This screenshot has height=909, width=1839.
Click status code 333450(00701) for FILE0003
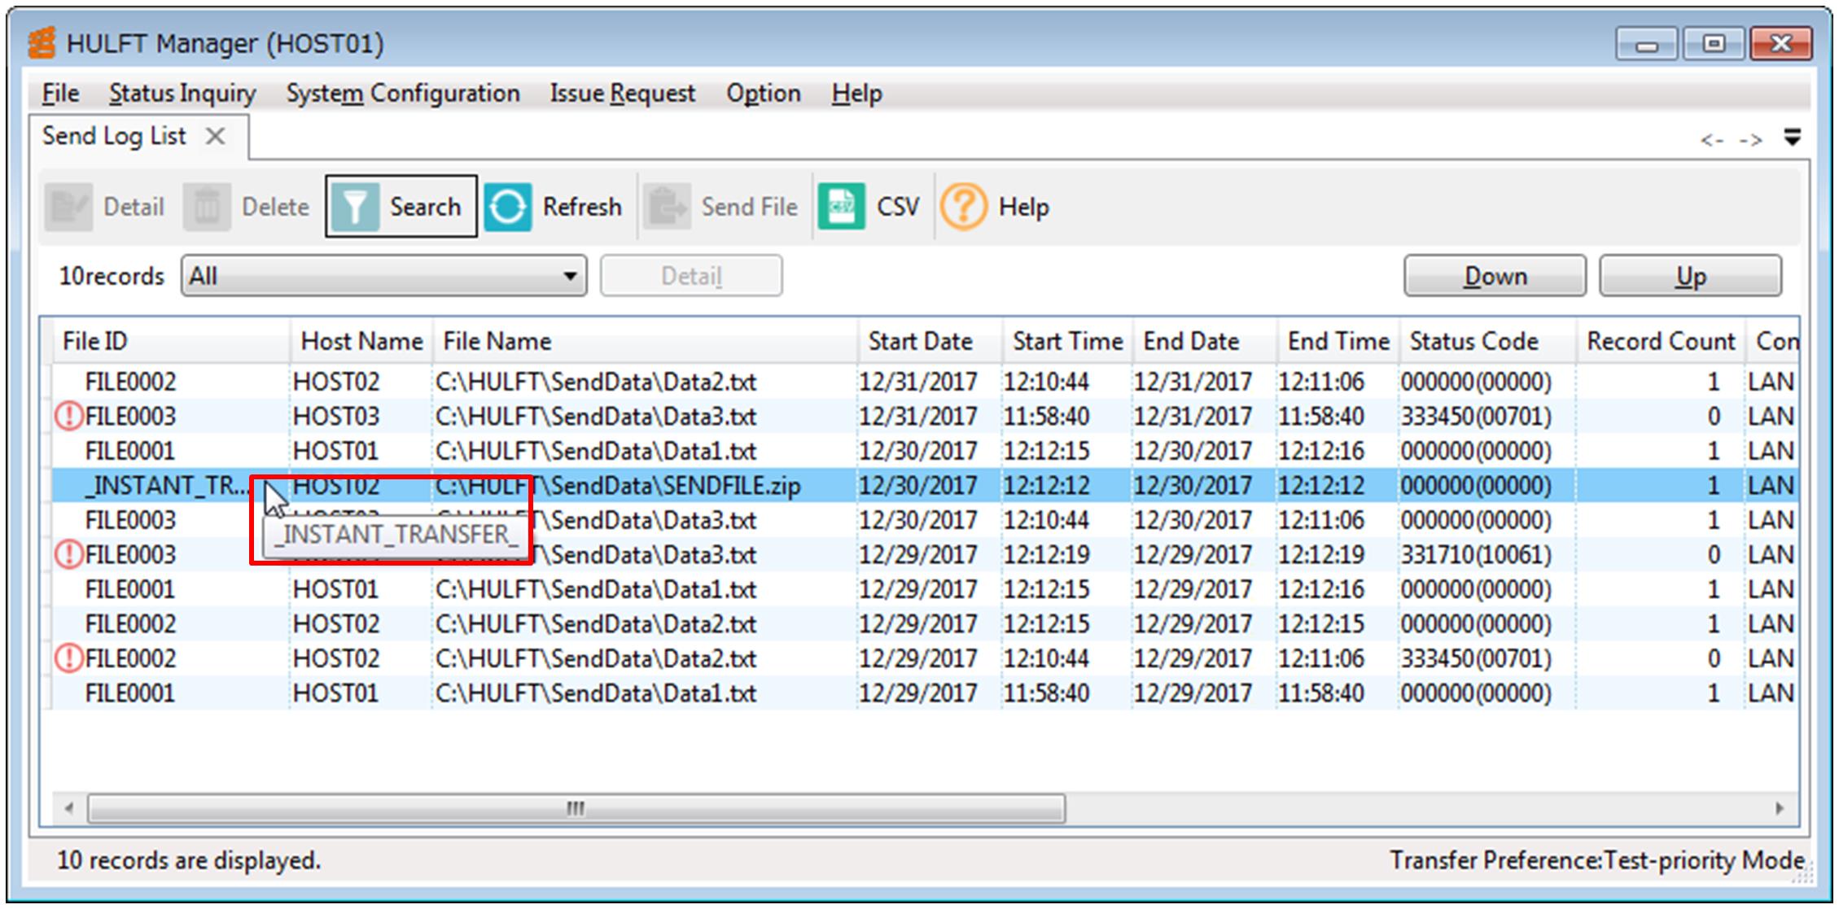pos(1476,417)
